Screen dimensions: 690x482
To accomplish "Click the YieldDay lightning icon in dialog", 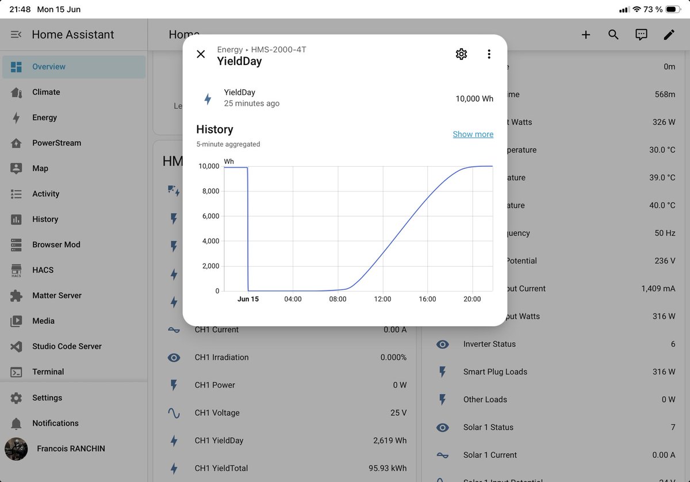I will coord(208,98).
